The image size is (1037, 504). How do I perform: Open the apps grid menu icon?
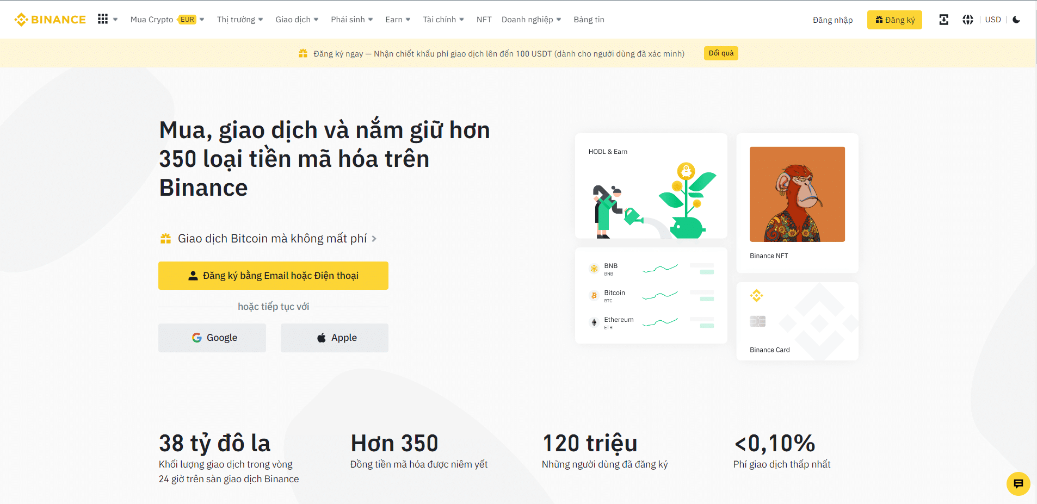(103, 20)
